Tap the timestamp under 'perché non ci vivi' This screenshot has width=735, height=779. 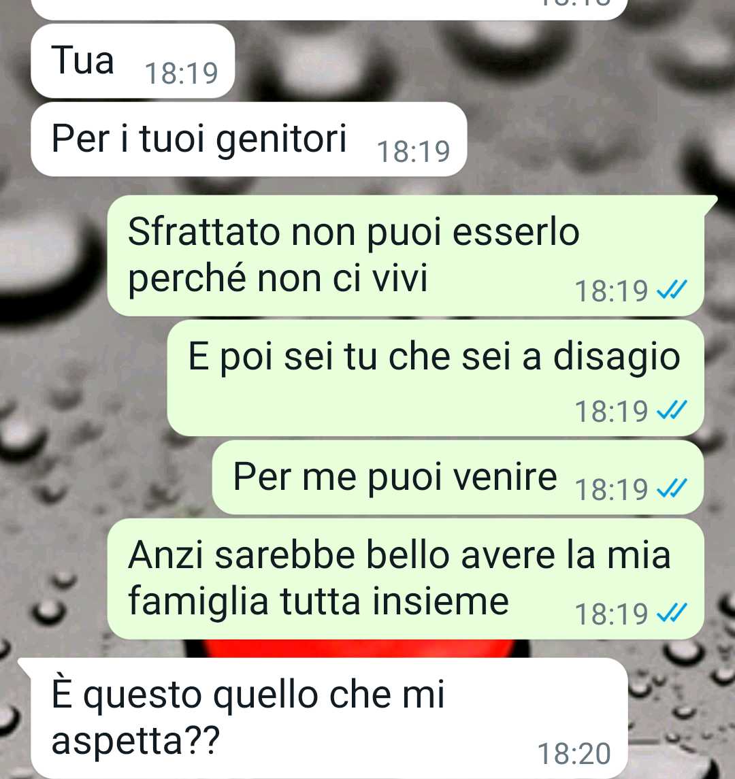[x=611, y=291]
